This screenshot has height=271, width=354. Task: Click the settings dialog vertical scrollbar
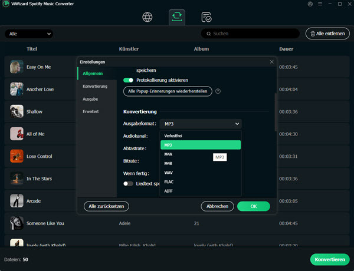click(x=276, y=112)
